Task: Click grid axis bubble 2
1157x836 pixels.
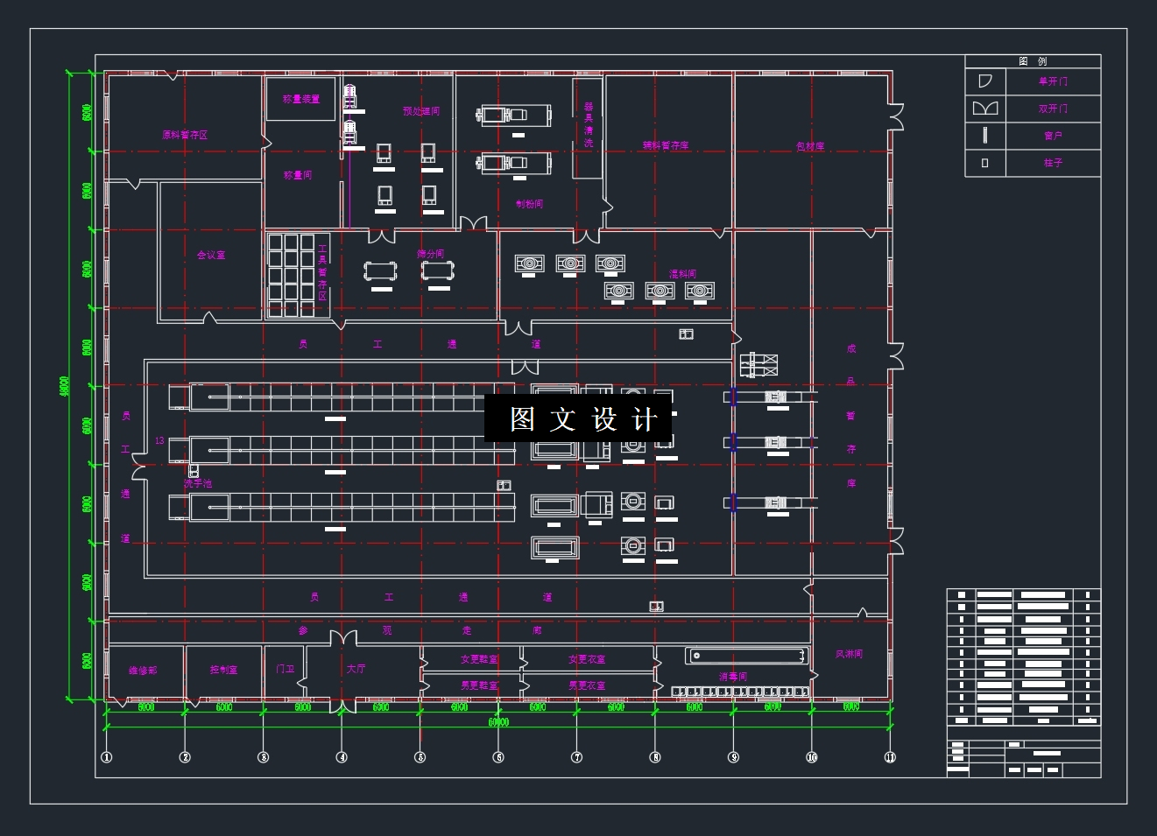Action: click(x=185, y=757)
